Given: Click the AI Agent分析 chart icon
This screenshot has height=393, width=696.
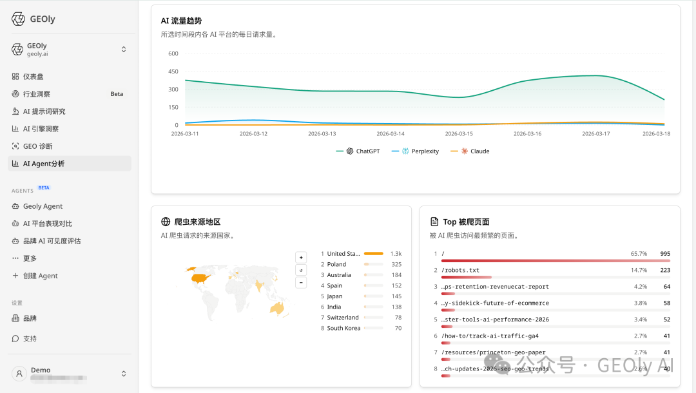Looking at the screenshot, I should point(15,163).
